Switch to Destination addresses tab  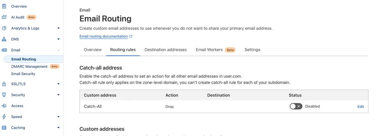point(165,50)
